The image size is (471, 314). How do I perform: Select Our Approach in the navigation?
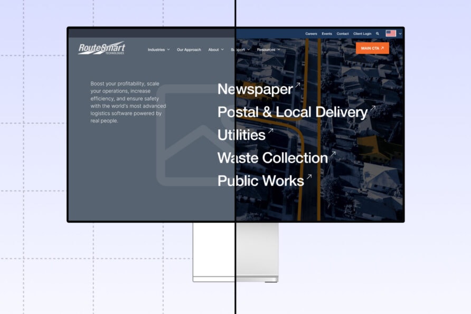189,49
